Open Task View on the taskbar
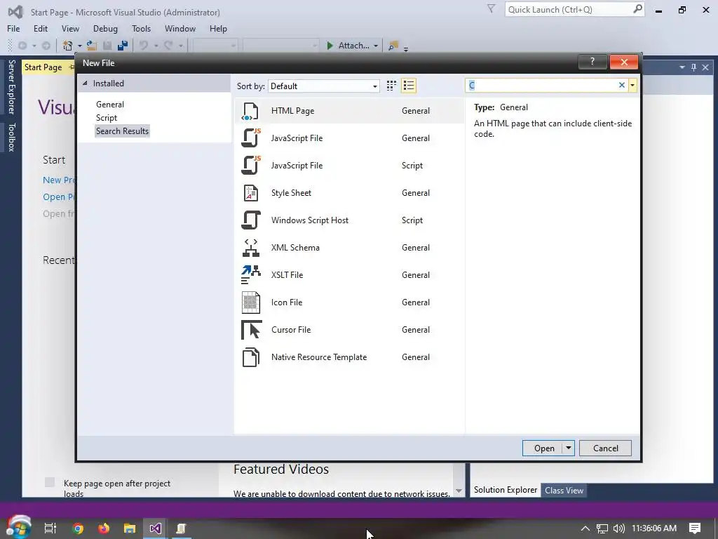This screenshot has width=718, height=539. [50, 528]
